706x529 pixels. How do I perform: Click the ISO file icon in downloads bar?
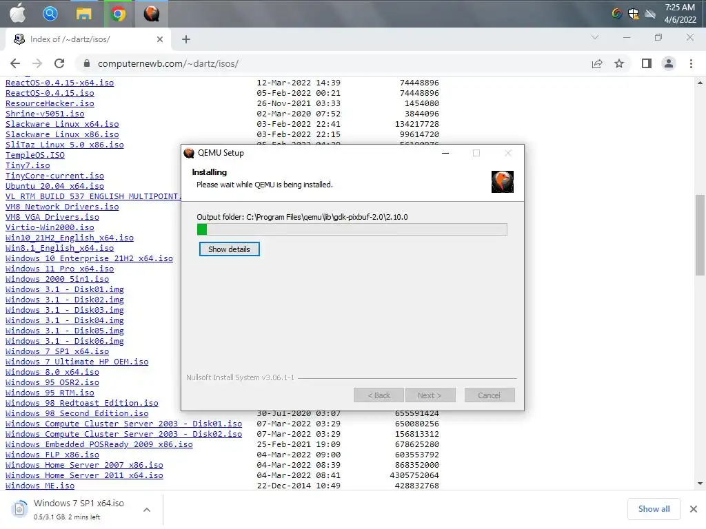(19, 509)
